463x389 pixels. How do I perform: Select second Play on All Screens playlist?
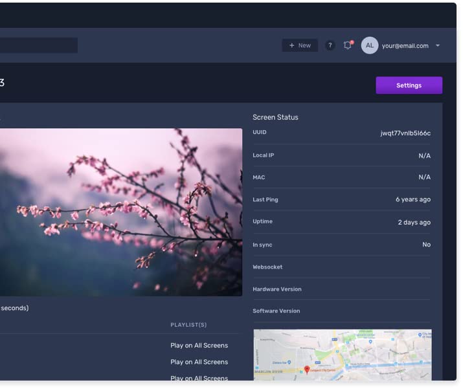[199, 362]
